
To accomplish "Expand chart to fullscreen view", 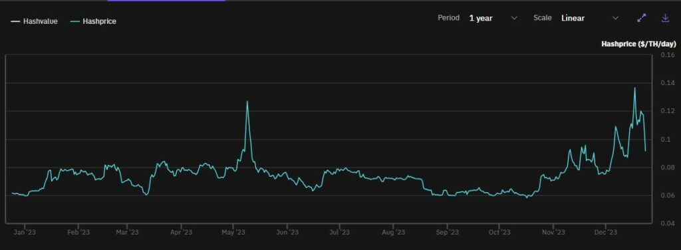I will (642, 18).
